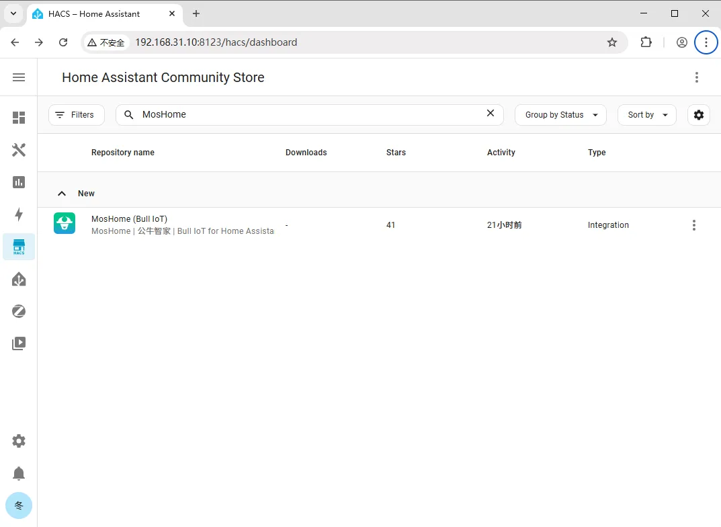Click the browser address bar URL

pos(216,42)
